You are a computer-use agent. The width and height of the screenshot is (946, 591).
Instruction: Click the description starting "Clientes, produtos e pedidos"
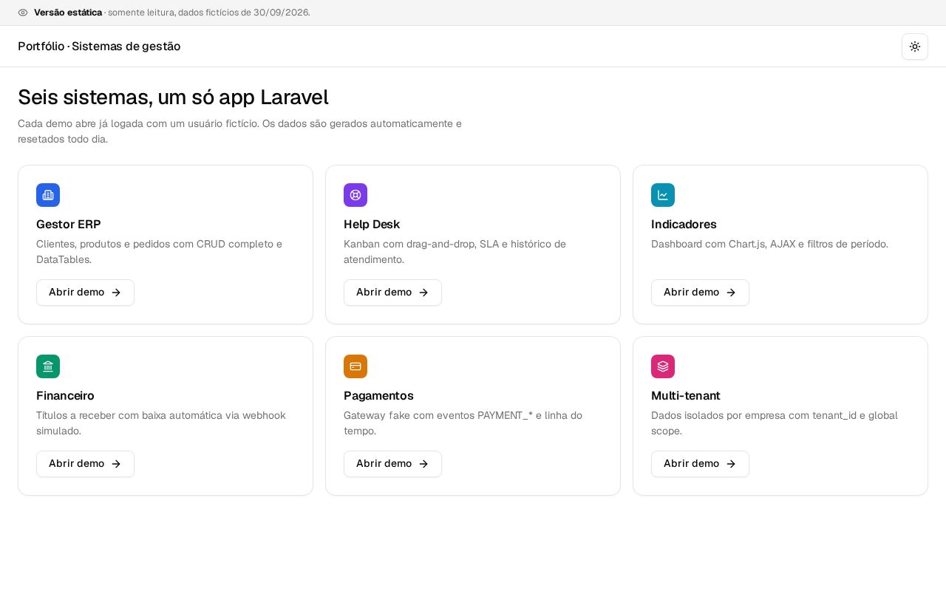tap(160, 252)
